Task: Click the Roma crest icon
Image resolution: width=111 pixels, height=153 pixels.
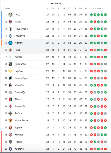Action: click(x=10, y=50)
